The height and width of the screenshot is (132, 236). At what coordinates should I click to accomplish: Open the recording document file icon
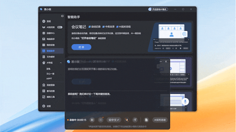[146, 120]
